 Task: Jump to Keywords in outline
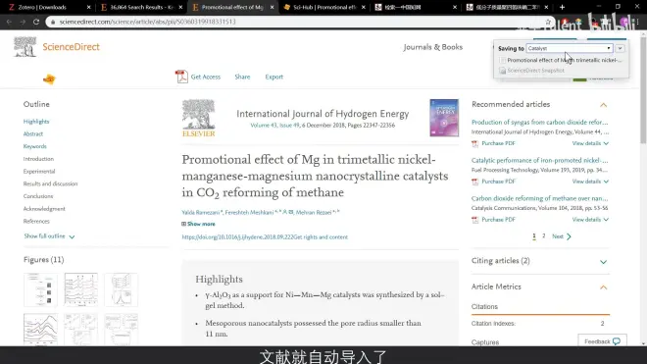point(35,146)
